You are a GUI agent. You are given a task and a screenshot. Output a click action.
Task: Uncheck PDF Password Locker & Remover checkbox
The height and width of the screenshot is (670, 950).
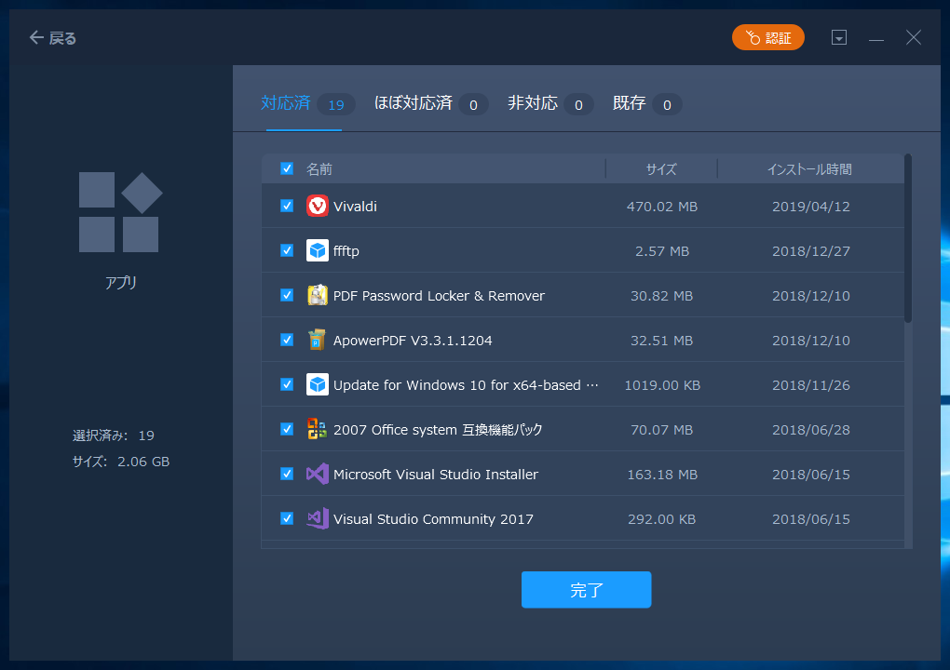pos(287,295)
